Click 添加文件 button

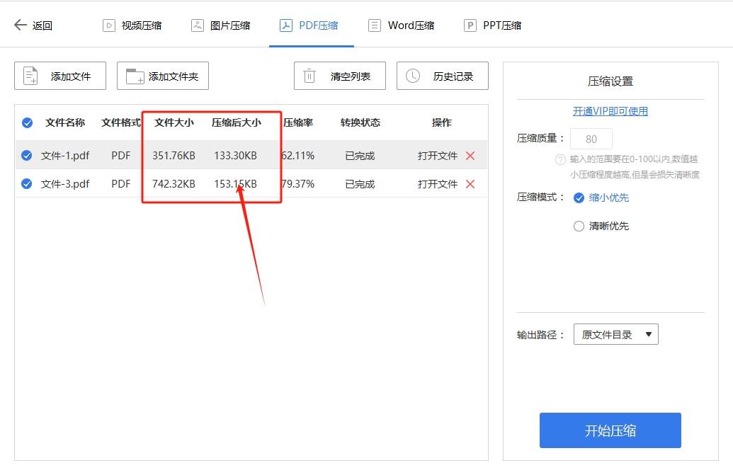[x=60, y=76]
